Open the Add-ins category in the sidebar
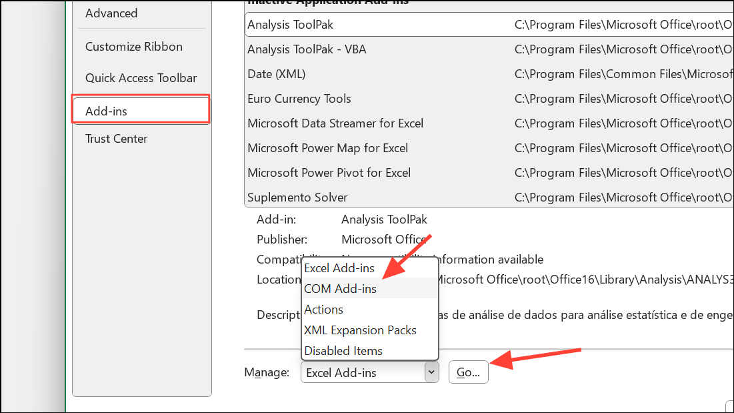 tap(106, 111)
